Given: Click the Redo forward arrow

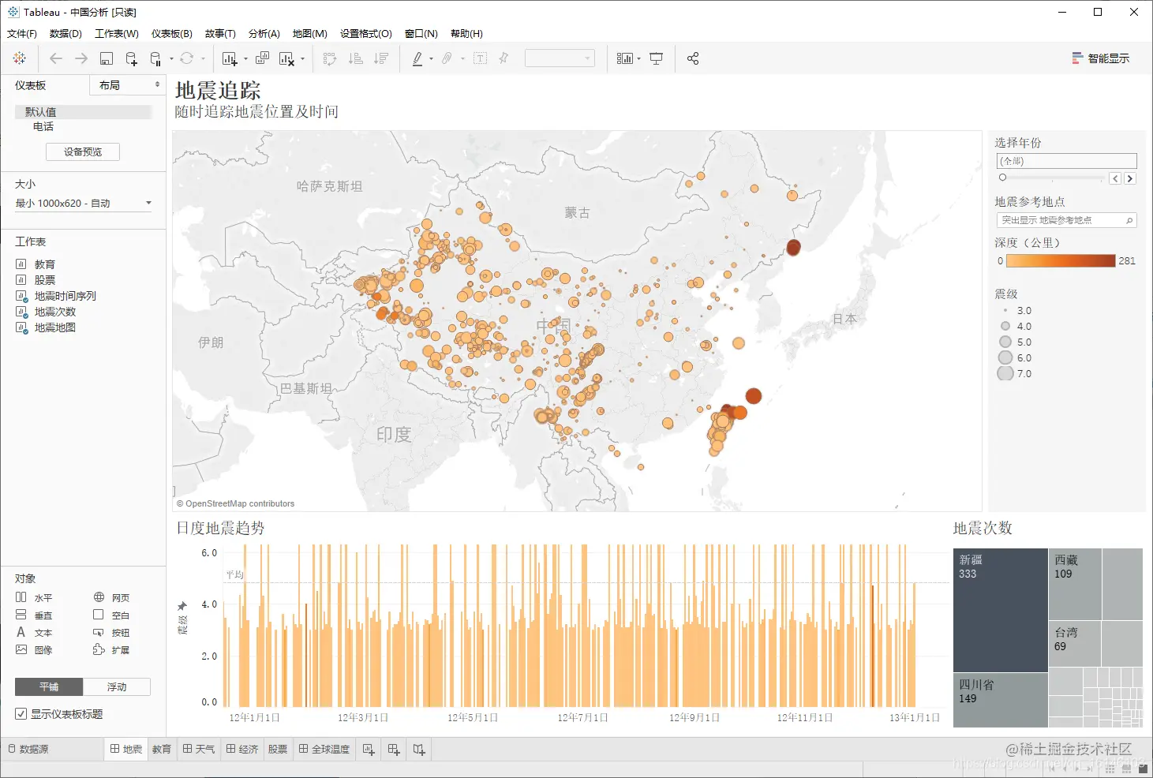Looking at the screenshot, I should (80, 58).
